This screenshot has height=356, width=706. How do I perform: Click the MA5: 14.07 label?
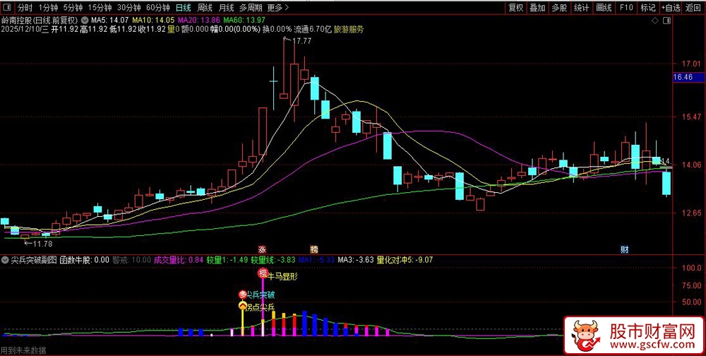point(109,20)
